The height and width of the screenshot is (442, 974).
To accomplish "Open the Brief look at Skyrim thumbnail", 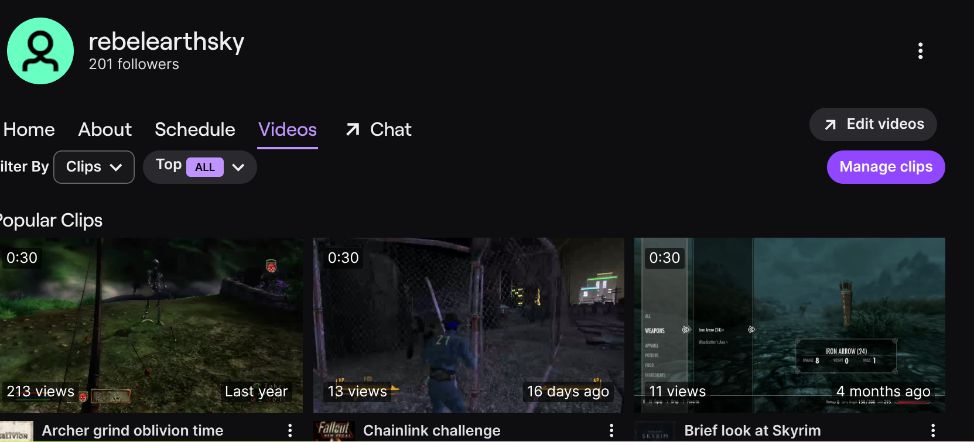I will 790,325.
